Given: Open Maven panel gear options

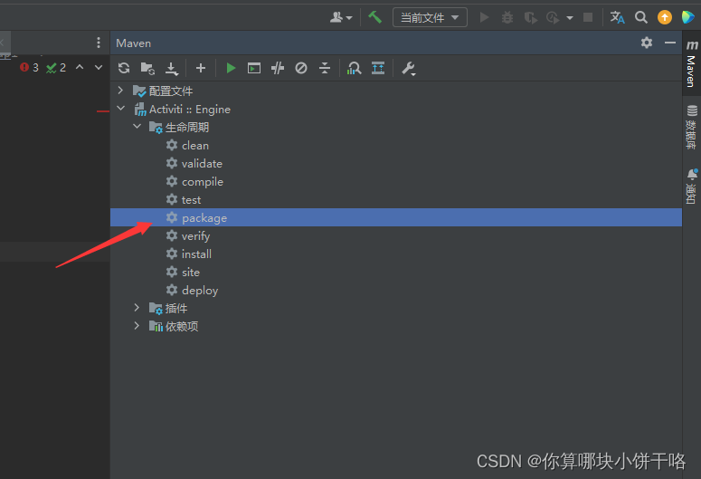Looking at the screenshot, I should pyautogui.click(x=647, y=43).
